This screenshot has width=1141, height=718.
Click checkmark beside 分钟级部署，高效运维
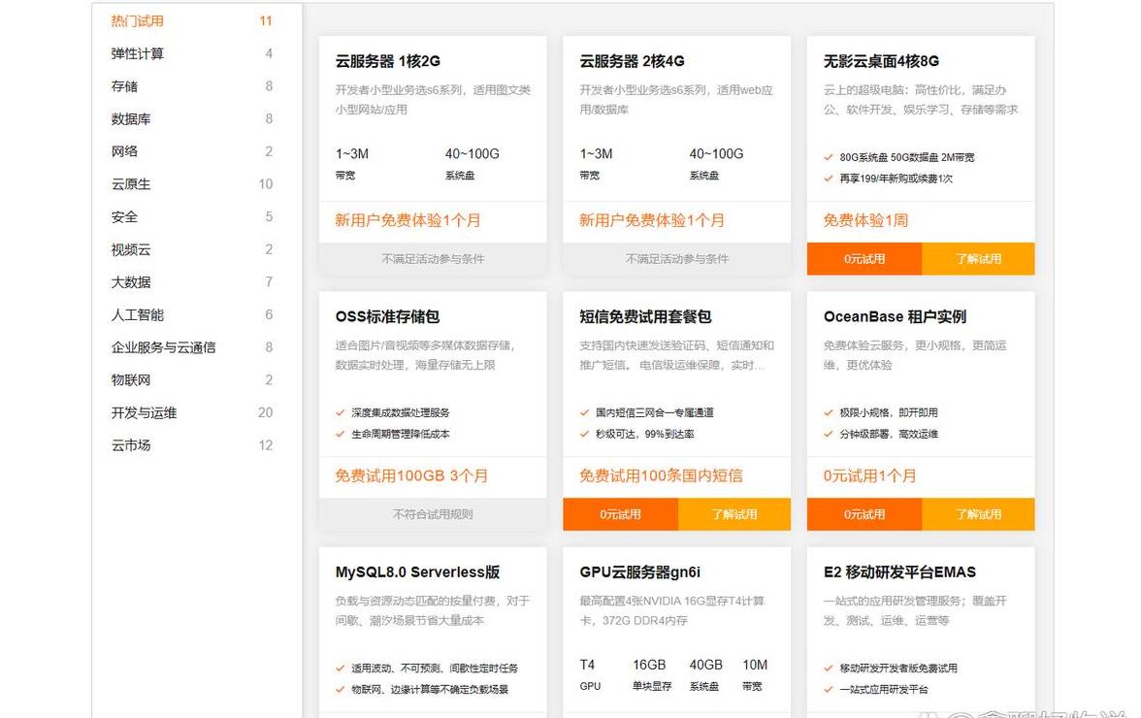(829, 434)
